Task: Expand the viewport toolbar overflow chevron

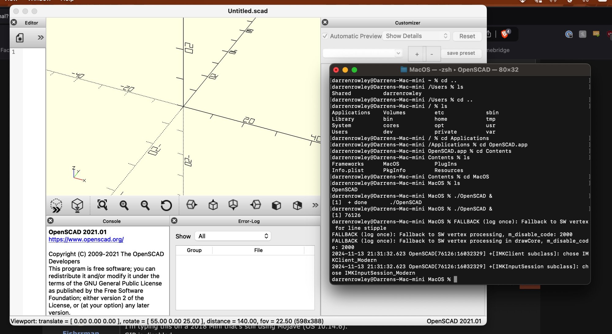Action: tap(315, 205)
